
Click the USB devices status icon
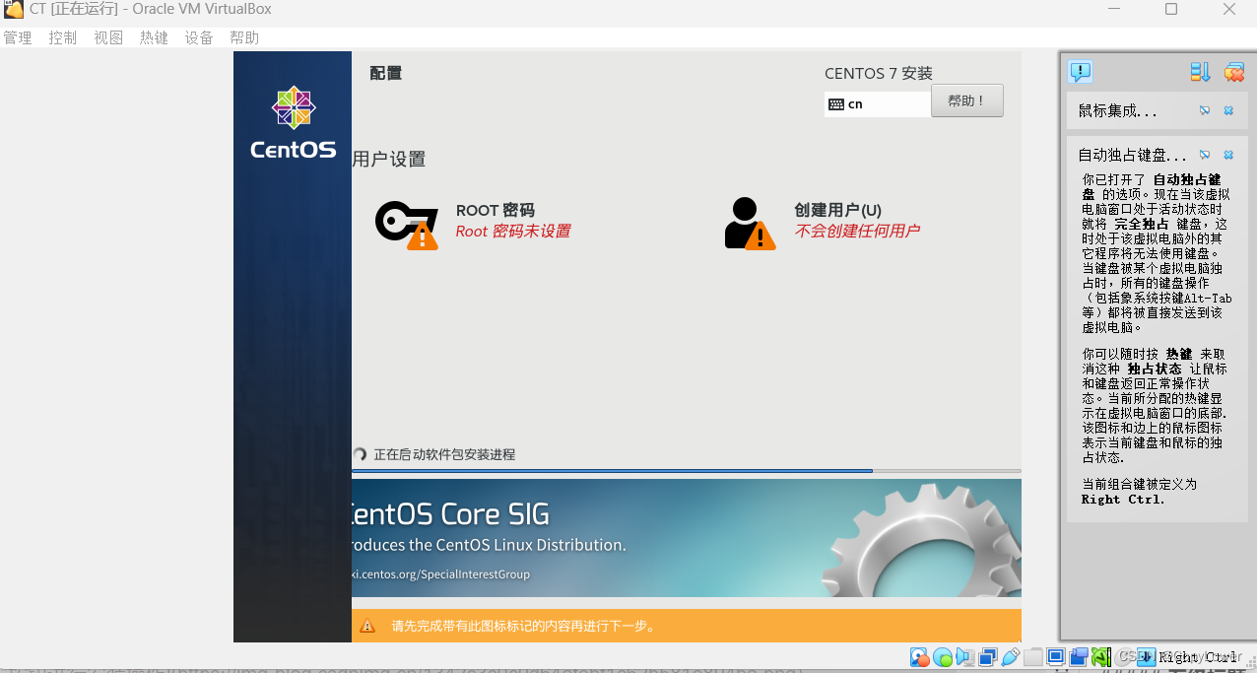coord(1011,656)
